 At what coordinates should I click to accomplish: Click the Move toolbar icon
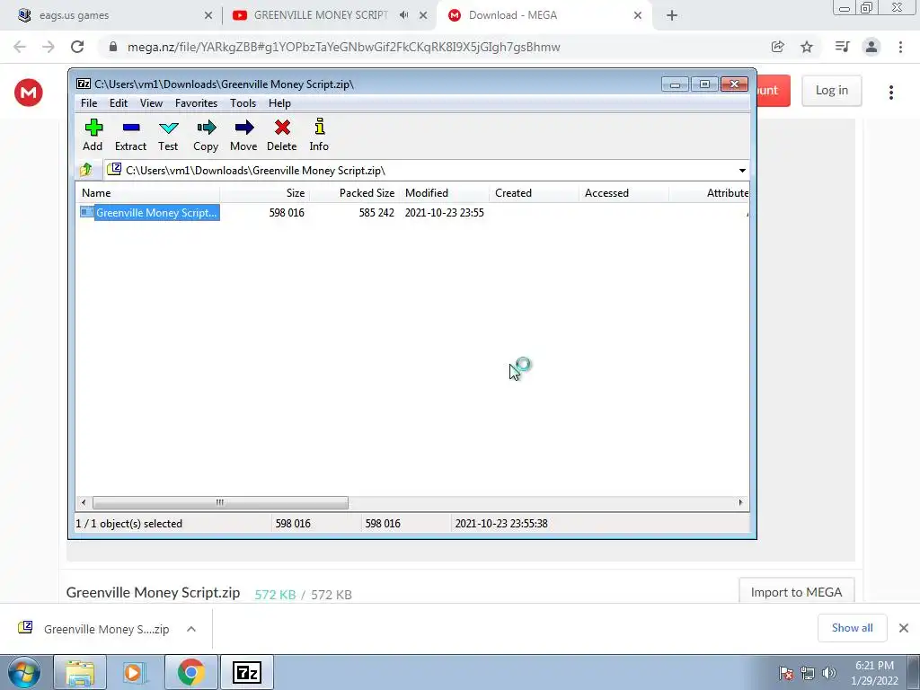(243, 136)
